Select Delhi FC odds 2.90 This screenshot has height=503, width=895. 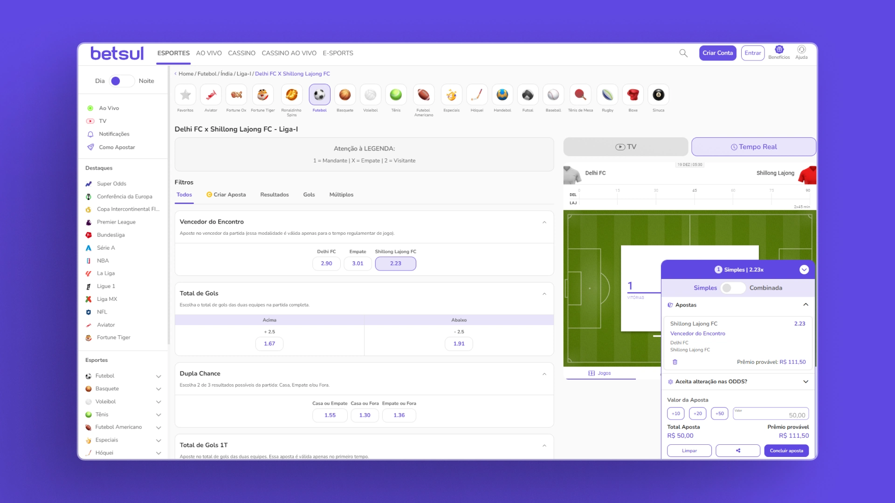pyautogui.click(x=326, y=264)
